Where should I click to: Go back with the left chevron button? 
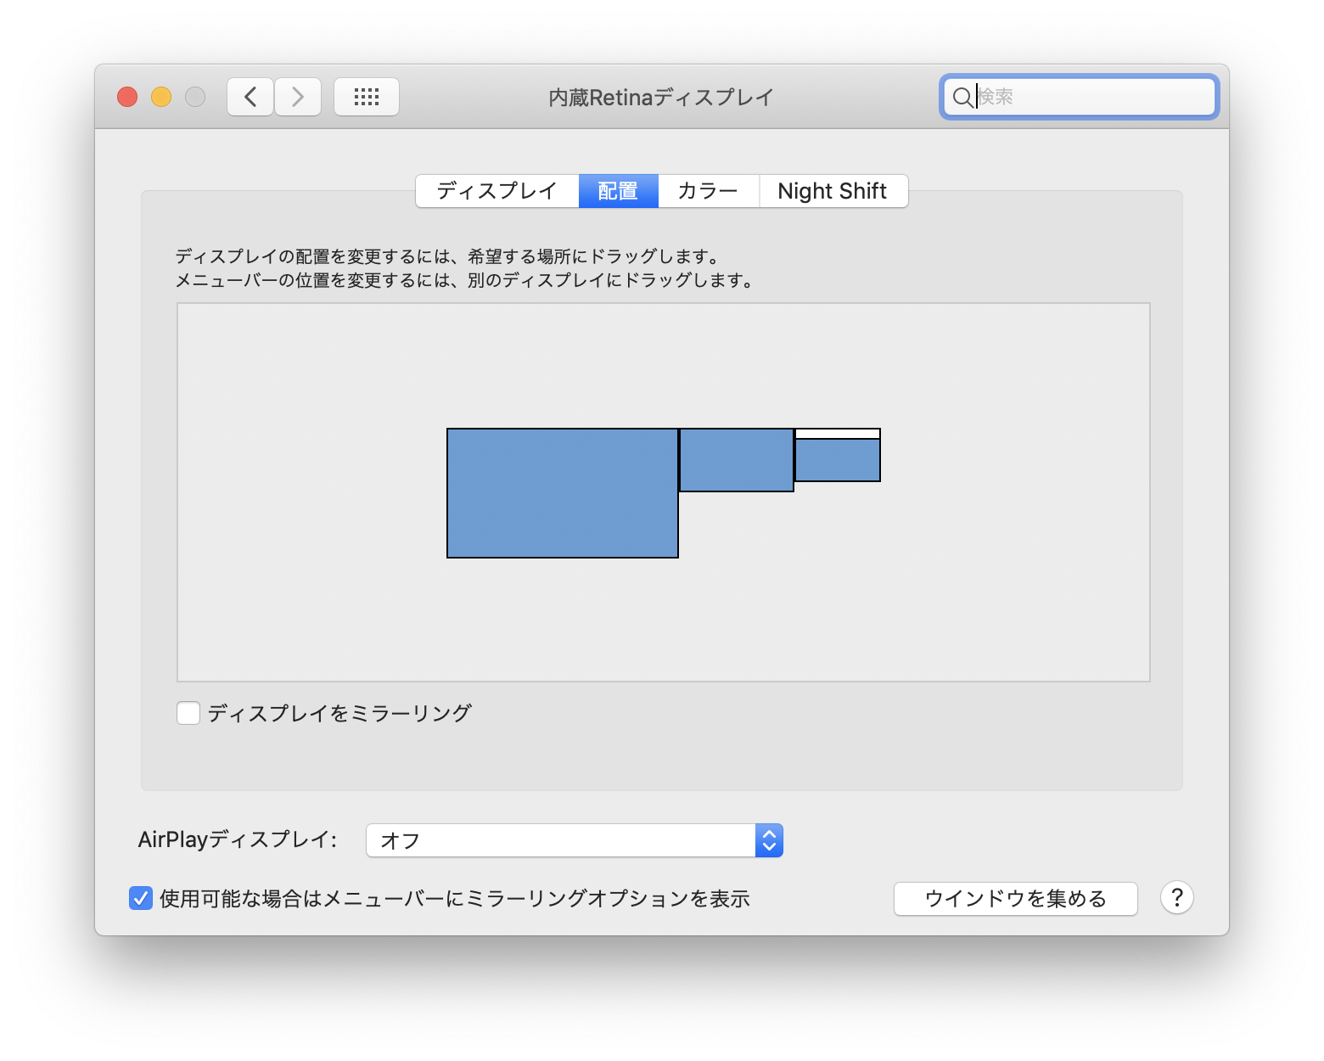250,97
